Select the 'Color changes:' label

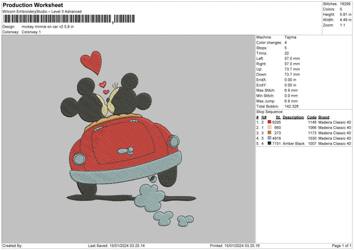tap(269, 42)
